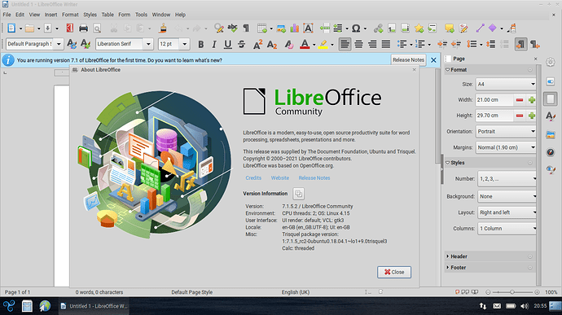Screen dimensions: 562x315
Task: Open paragraph style dropdown
Action: (x=59, y=44)
